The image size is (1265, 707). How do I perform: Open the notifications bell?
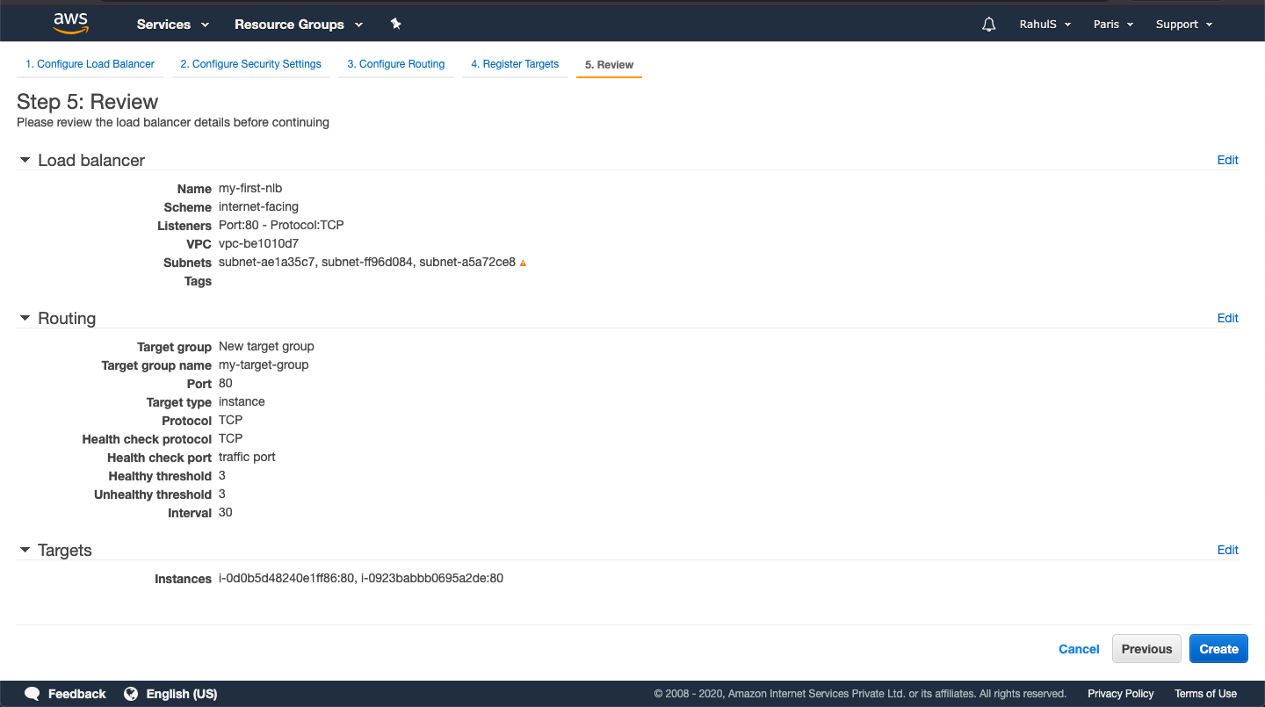pos(988,24)
